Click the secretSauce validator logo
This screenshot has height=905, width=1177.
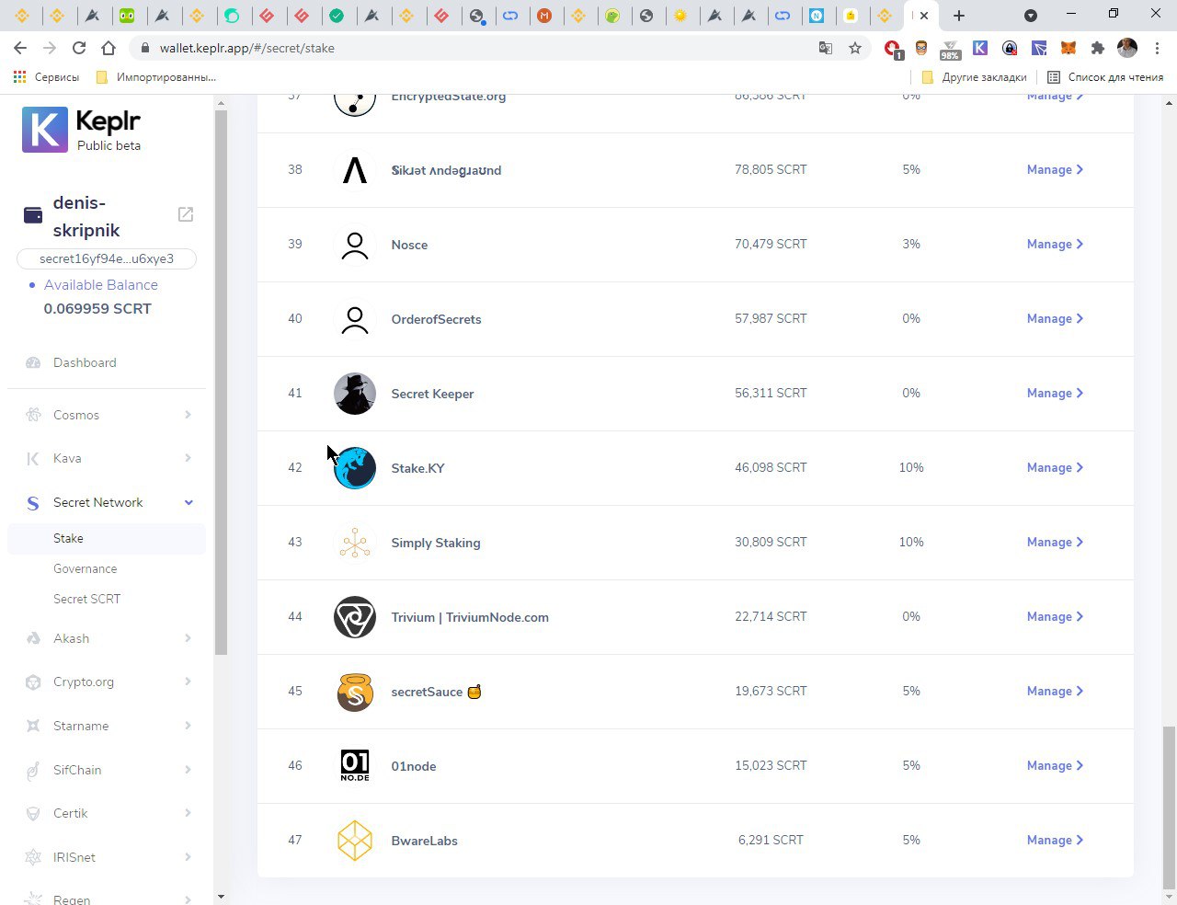pos(355,692)
